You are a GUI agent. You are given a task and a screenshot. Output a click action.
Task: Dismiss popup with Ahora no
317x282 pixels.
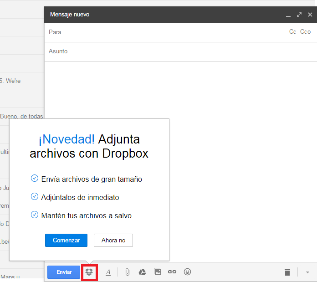click(x=113, y=240)
